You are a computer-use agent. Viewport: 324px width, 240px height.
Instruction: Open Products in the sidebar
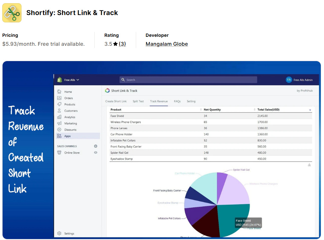tap(70, 105)
